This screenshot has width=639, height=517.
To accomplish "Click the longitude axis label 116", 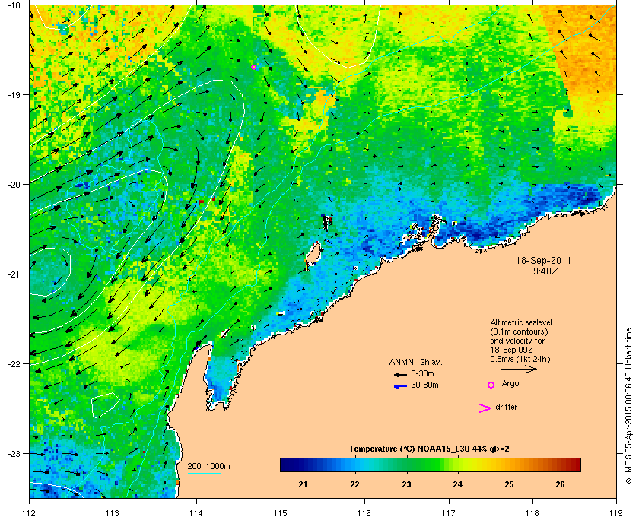I will [364, 512].
